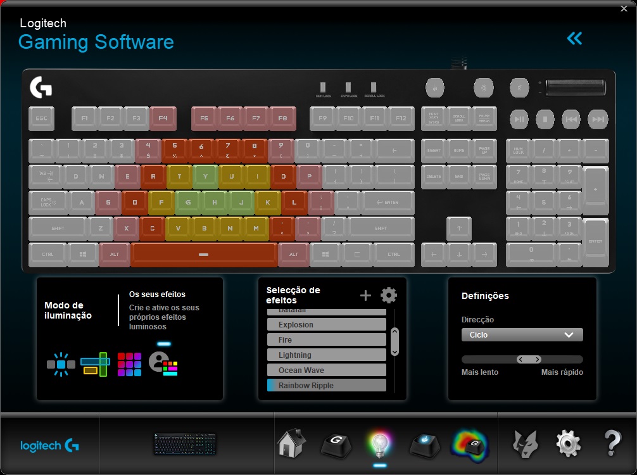Open the application settings gear in bottom bar
This screenshot has height=475, width=637.
coord(569,444)
